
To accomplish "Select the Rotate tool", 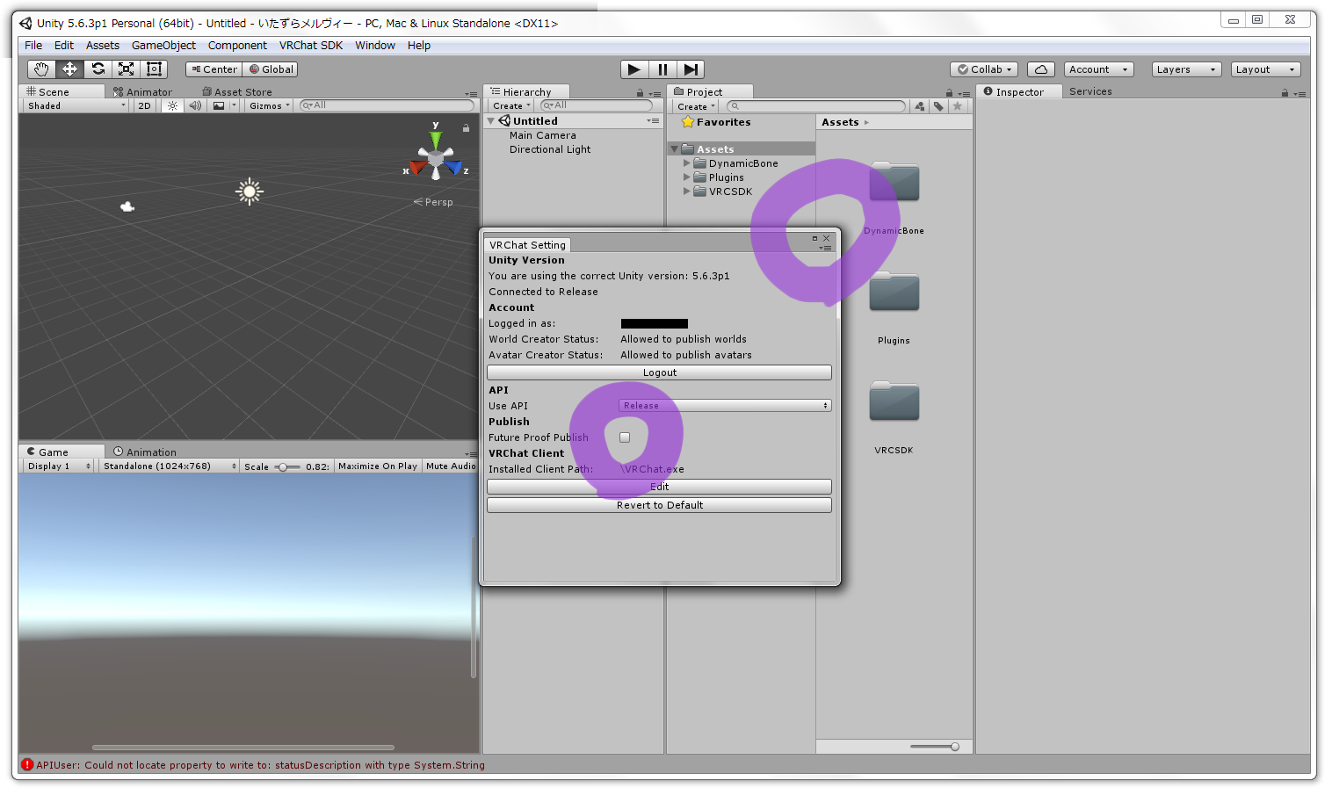I will coord(98,69).
